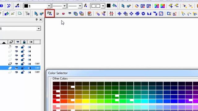Click the question mark icon in first layer row
Viewport: 198px width, 111px height.
pos(10,47)
